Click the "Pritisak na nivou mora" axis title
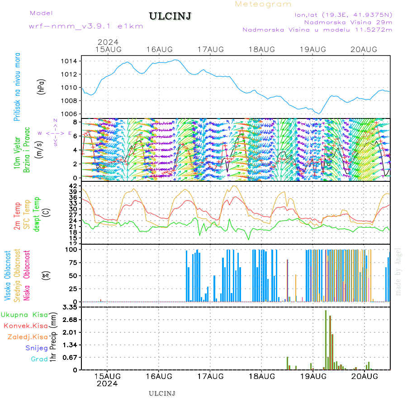Image resolution: width=407 pixels, height=407 pixels. tap(17, 87)
